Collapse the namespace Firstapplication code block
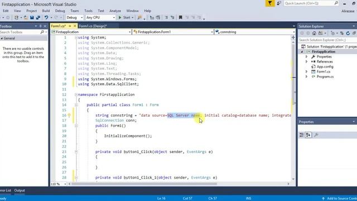 76,94
